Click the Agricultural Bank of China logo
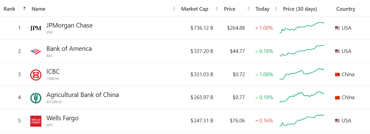Image resolution: width=370 pixels, height=134 pixels. click(x=36, y=98)
